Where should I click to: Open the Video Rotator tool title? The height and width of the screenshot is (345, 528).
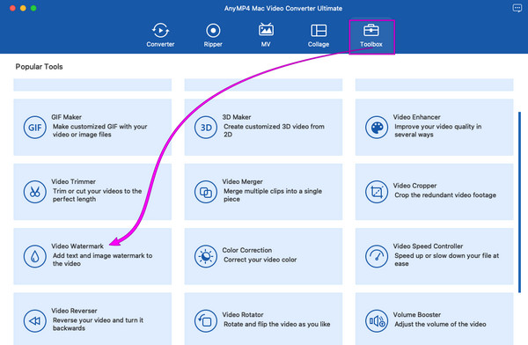(x=243, y=315)
